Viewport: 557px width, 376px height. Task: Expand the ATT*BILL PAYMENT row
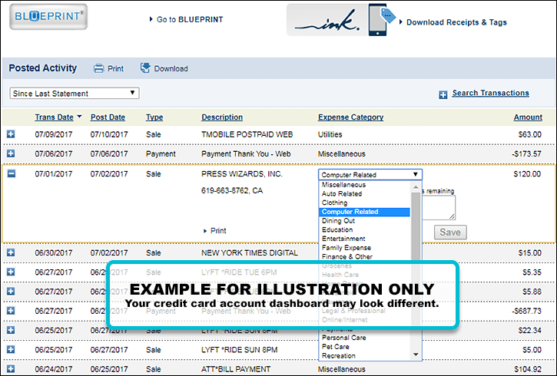tap(11, 368)
